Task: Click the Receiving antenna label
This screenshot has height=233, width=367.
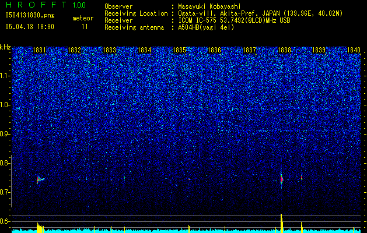Action: click(x=134, y=27)
